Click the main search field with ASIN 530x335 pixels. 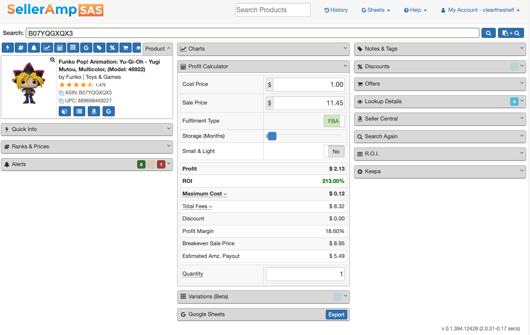coord(252,33)
